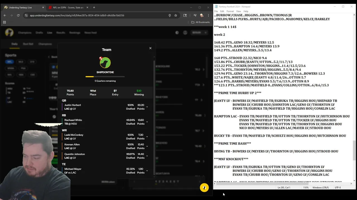Click the Underdog Fantasy URL address field

pos(77,15)
